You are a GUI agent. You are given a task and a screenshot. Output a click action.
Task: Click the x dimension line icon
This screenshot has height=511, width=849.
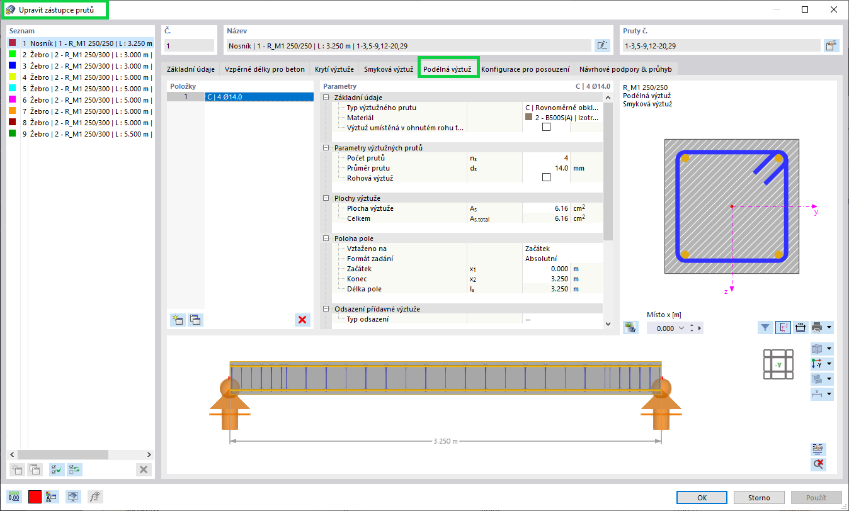[x=817, y=394]
